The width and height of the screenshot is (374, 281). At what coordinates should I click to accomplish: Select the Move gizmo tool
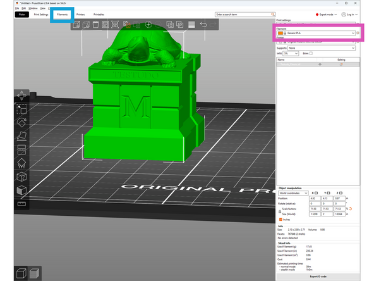coord(21,96)
